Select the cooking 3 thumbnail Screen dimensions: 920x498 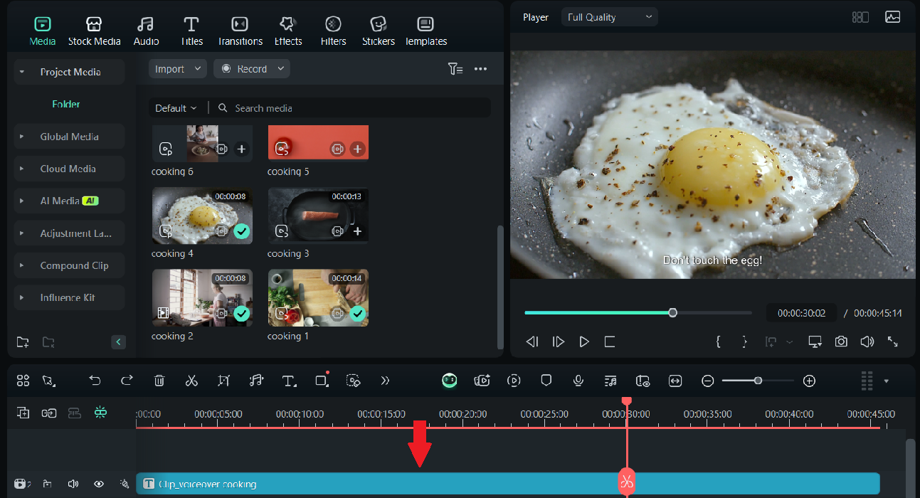(318, 216)
